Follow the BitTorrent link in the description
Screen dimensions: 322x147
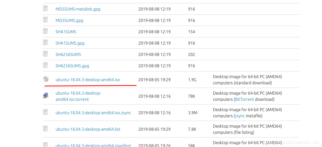coord(245,99)
